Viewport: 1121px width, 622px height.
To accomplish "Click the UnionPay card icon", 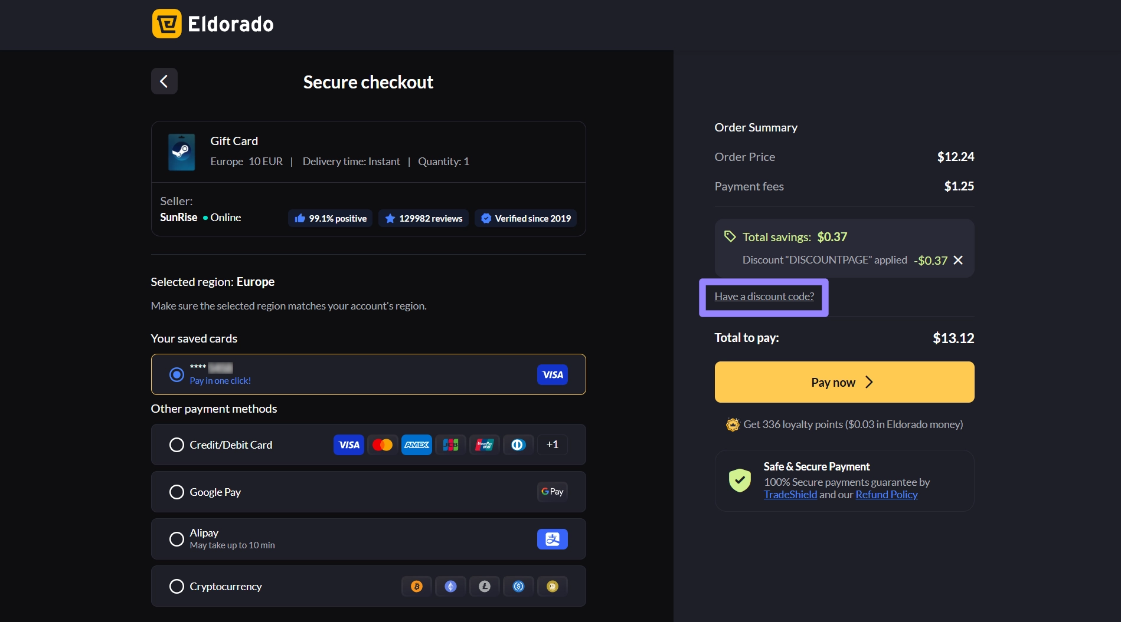I will click(x=485, y=445).
